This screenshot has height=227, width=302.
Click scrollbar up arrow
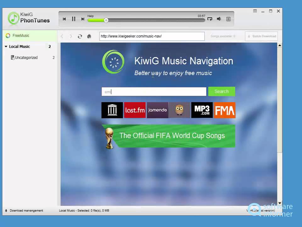(280, 45)
